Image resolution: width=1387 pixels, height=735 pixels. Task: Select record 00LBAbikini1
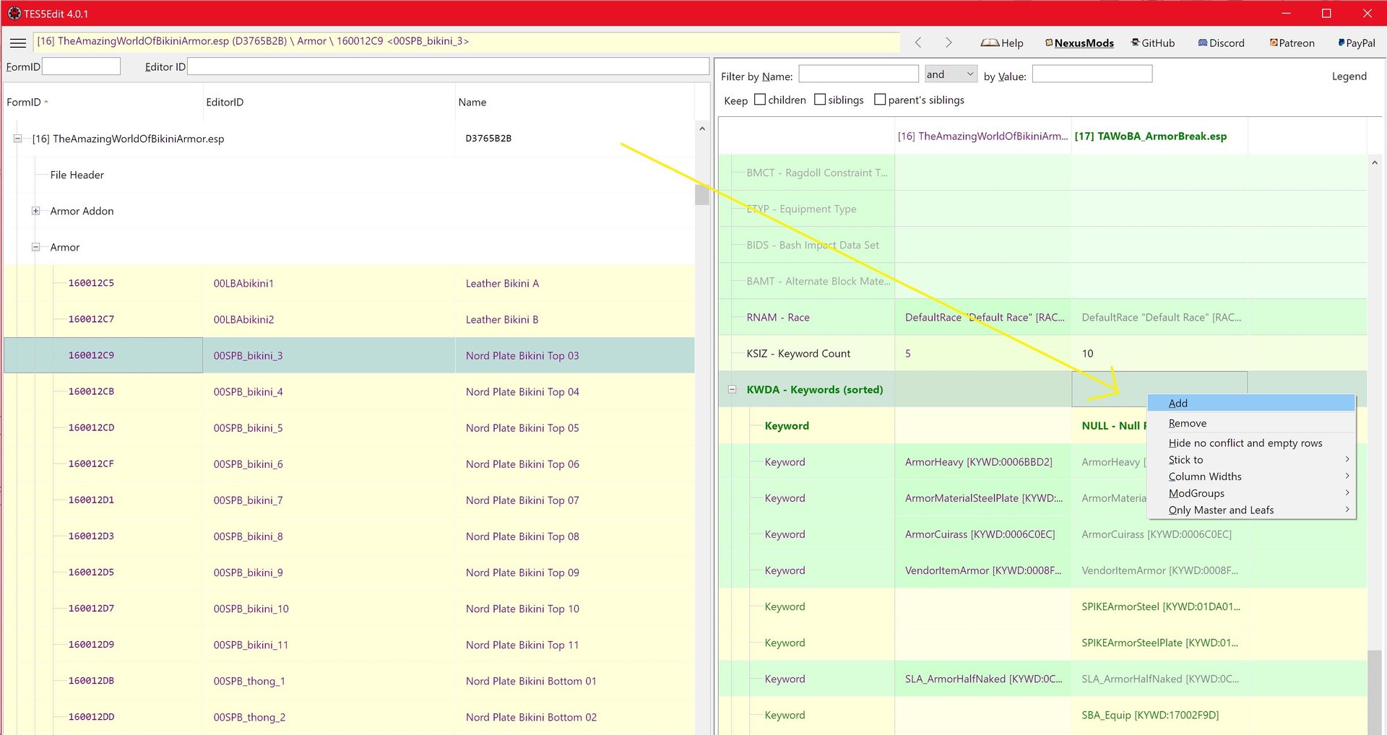(x=243, y=283)
